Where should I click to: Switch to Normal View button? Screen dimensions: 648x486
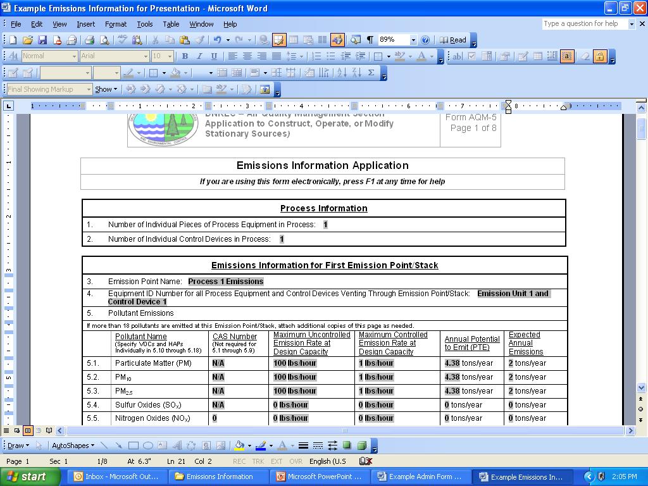click(x=6, y=430)
